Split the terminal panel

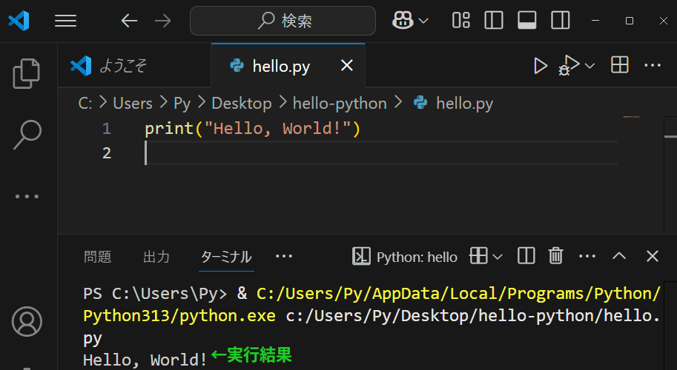(526, 256)
